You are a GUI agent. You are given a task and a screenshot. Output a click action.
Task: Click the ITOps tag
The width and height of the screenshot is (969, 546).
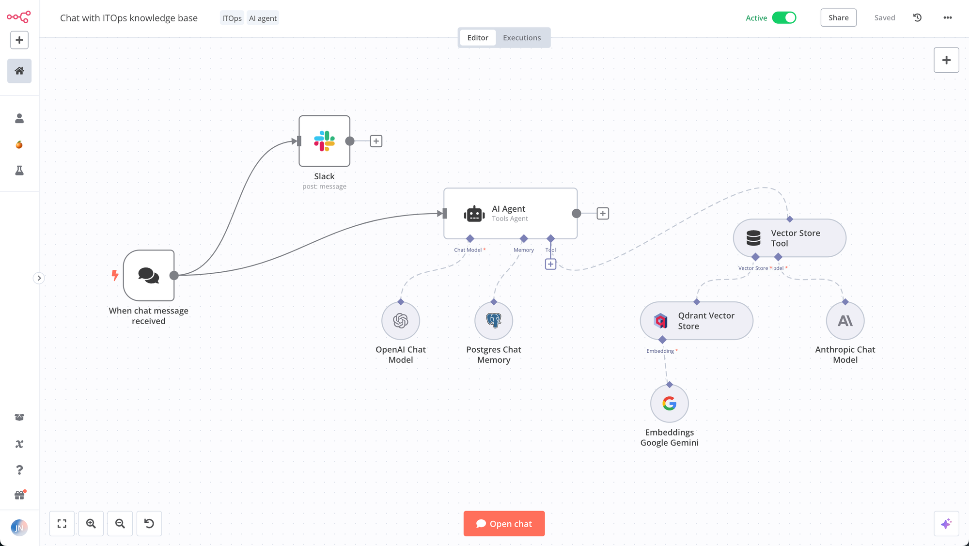[x=232, y=18]
